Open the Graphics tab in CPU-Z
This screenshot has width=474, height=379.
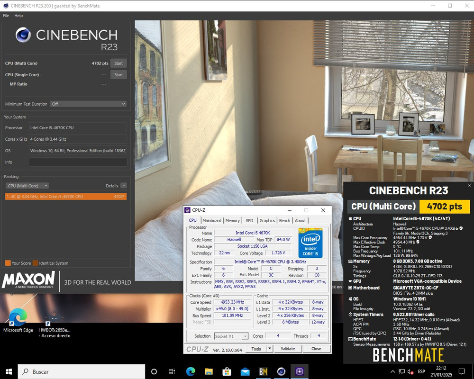267,221
